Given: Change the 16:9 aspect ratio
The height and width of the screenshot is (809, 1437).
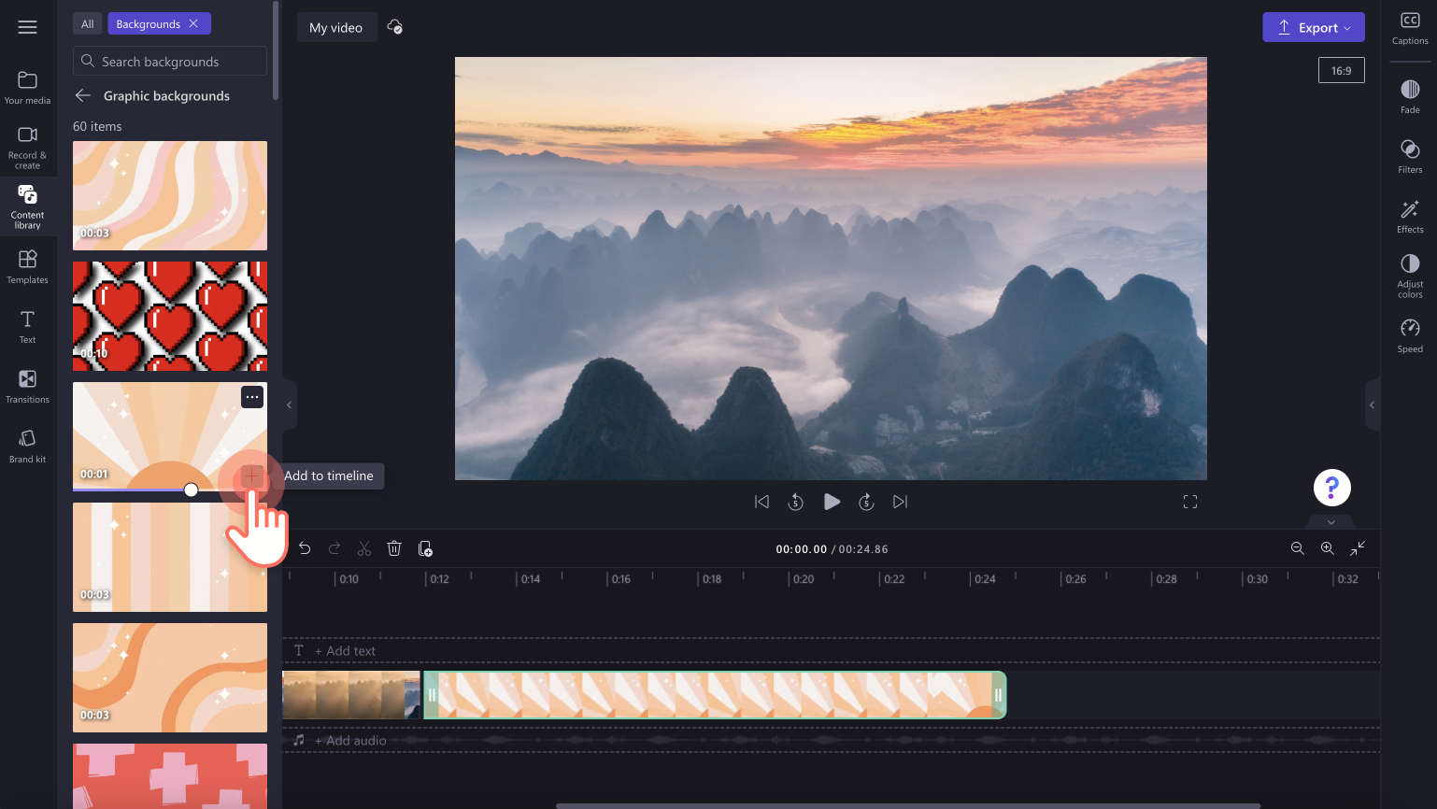Looking at the screenshot, I should point(1341,70).
